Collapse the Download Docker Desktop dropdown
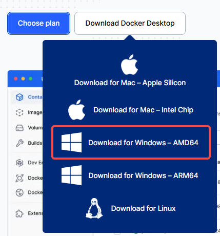This screenshot has height=236, width=220. click(x=130, y=23)
